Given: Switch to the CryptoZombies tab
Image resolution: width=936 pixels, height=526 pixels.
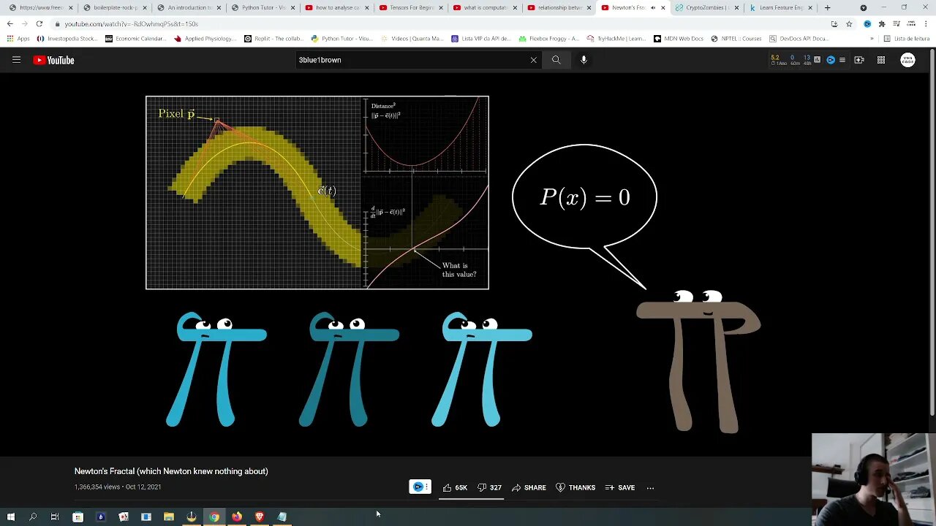Looking at the screenshot, I should 706,7.
